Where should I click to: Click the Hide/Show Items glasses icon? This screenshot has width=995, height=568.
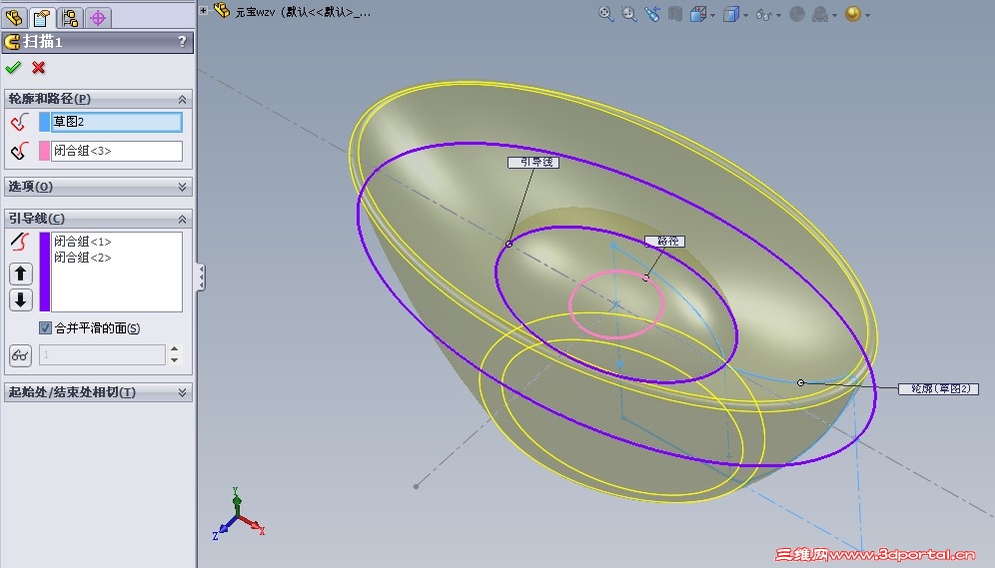tap(764, 14)
